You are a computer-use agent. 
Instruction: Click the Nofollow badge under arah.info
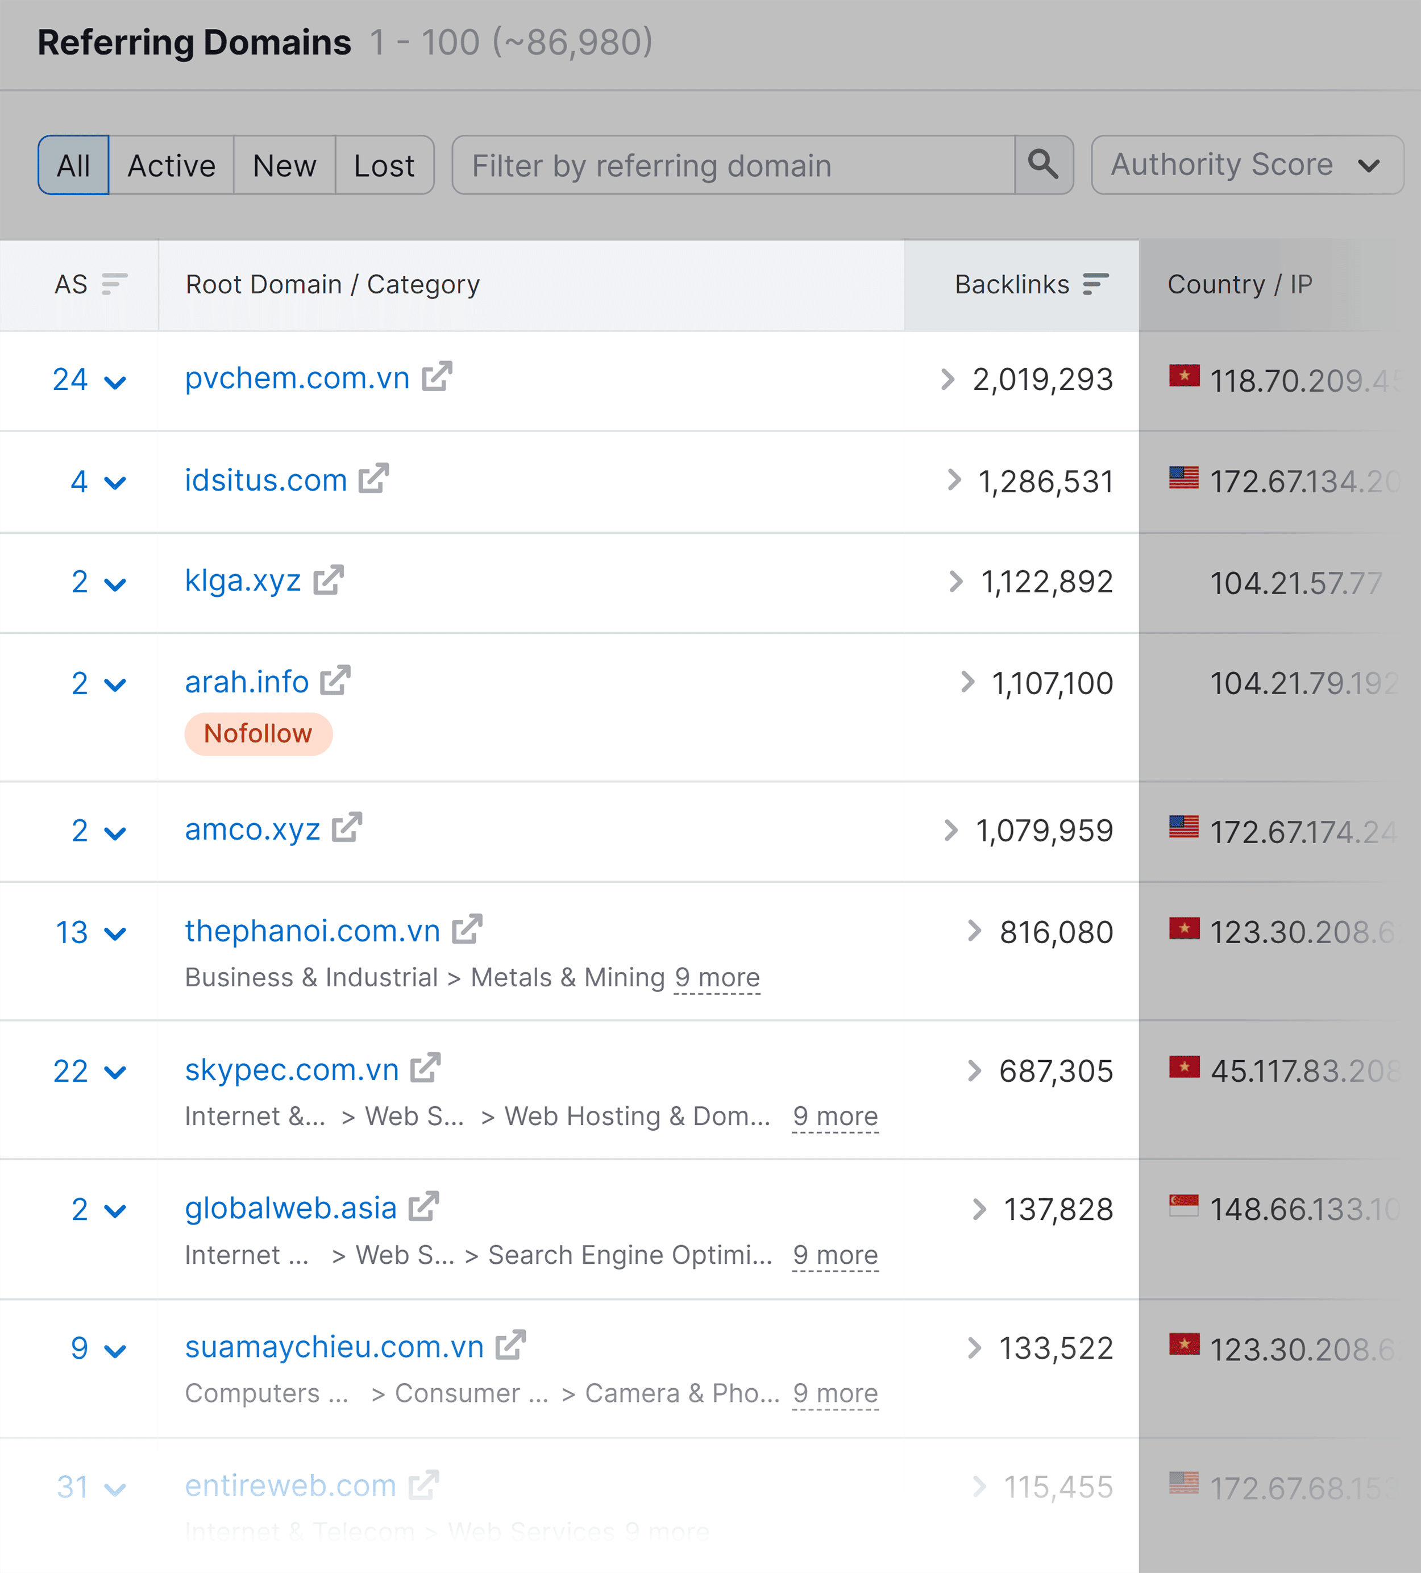coord(258,733)
